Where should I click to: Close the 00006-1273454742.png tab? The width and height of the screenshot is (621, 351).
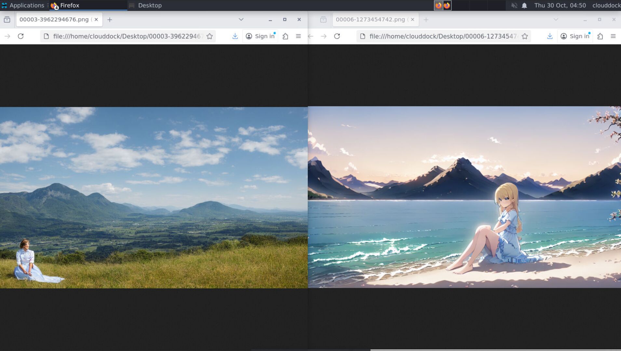[x=412, y=19]
